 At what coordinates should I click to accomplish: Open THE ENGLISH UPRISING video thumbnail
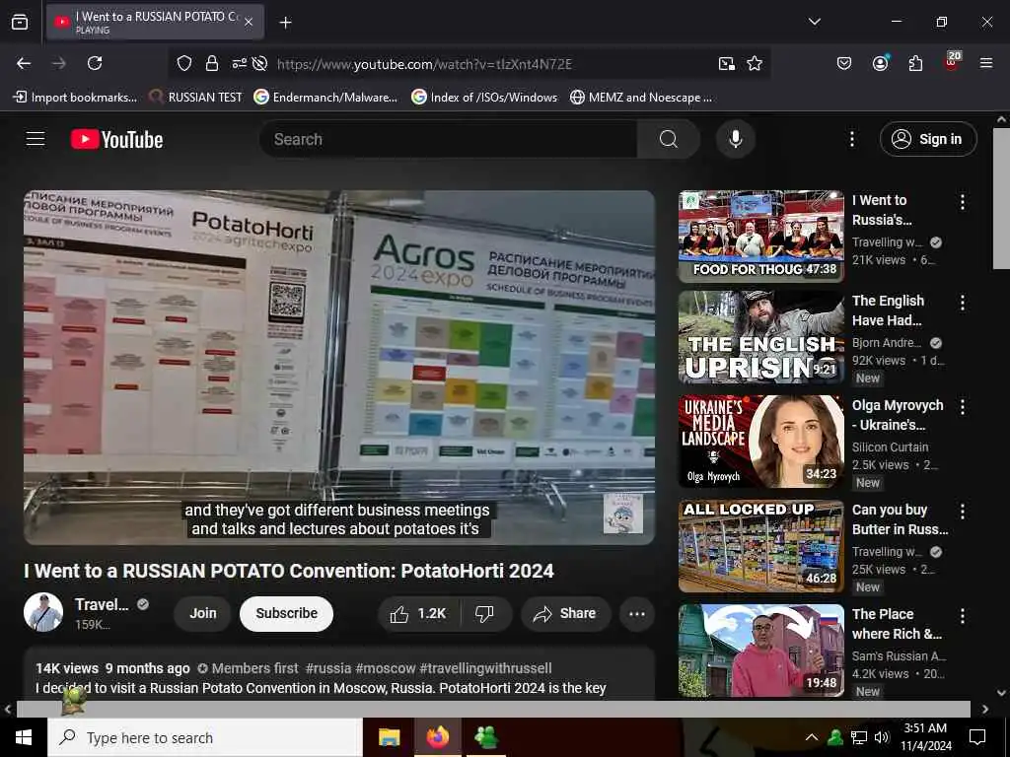tap(761, 337)
